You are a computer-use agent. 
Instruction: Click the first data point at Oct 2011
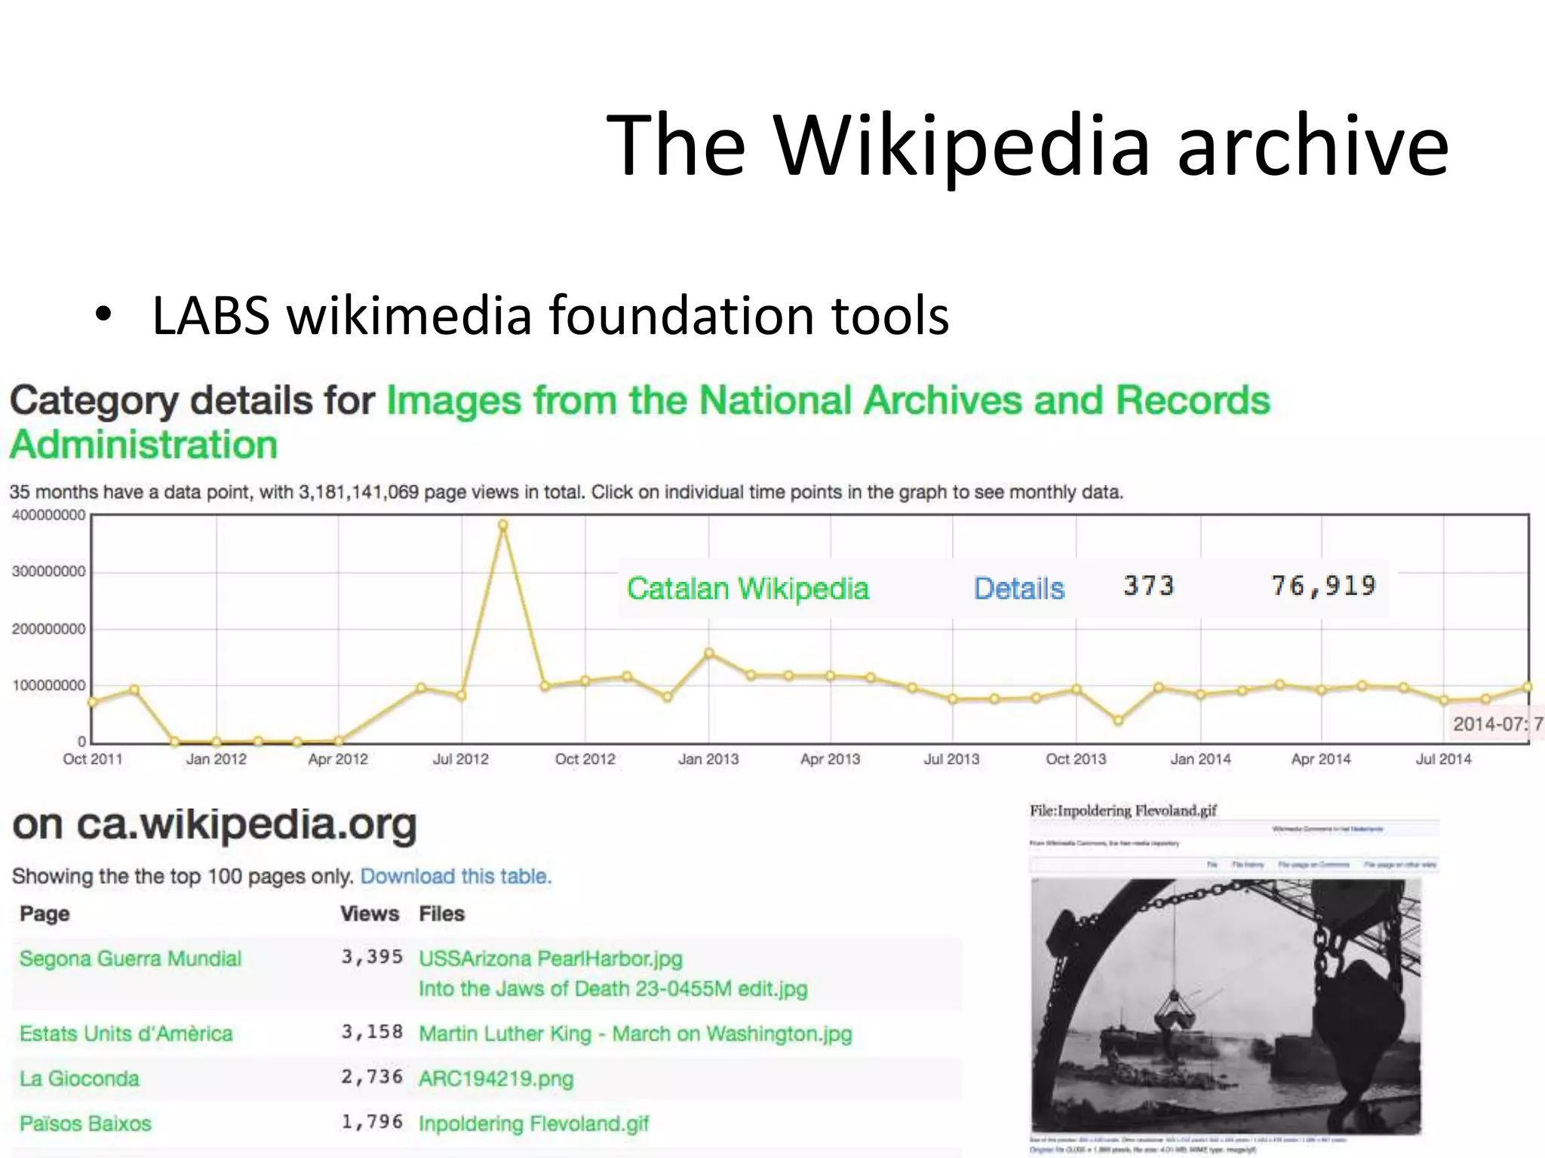[x=92, y=702]
